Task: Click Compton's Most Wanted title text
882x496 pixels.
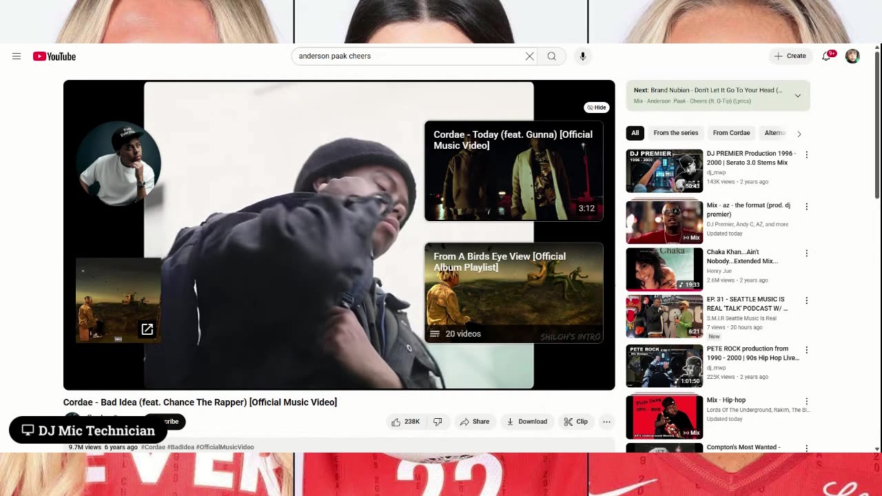Action: pos(743,447)
